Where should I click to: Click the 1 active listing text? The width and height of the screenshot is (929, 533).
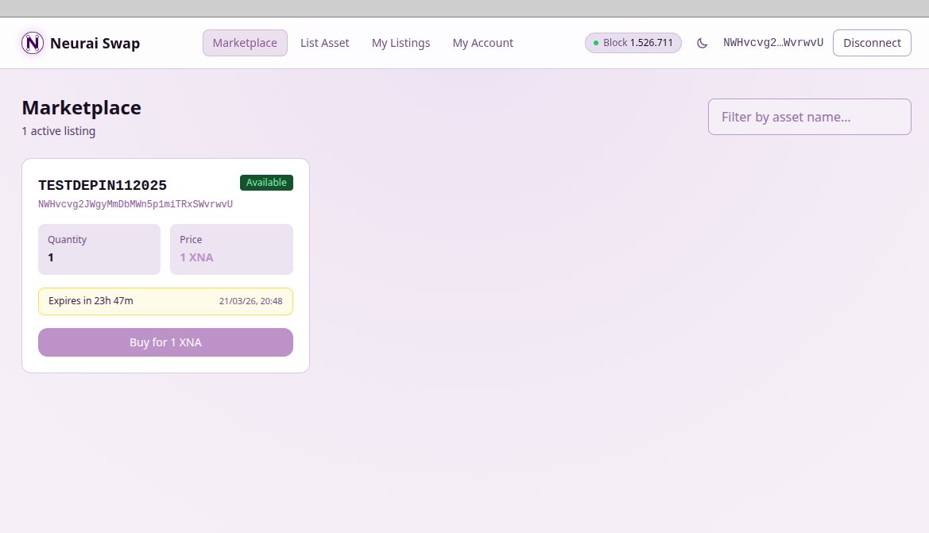tap(59, 131)
